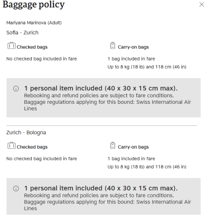The height and width of the screenshot is (217, 215).
Task: Click the second '1 bag included in fare' text
Action: click(x=131, y=159)
